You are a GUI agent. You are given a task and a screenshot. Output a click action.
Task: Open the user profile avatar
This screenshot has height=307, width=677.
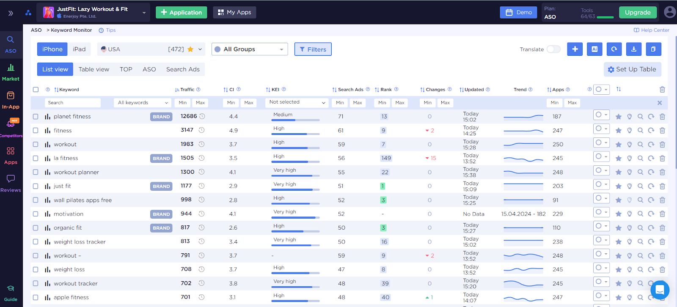click(670, 12)
